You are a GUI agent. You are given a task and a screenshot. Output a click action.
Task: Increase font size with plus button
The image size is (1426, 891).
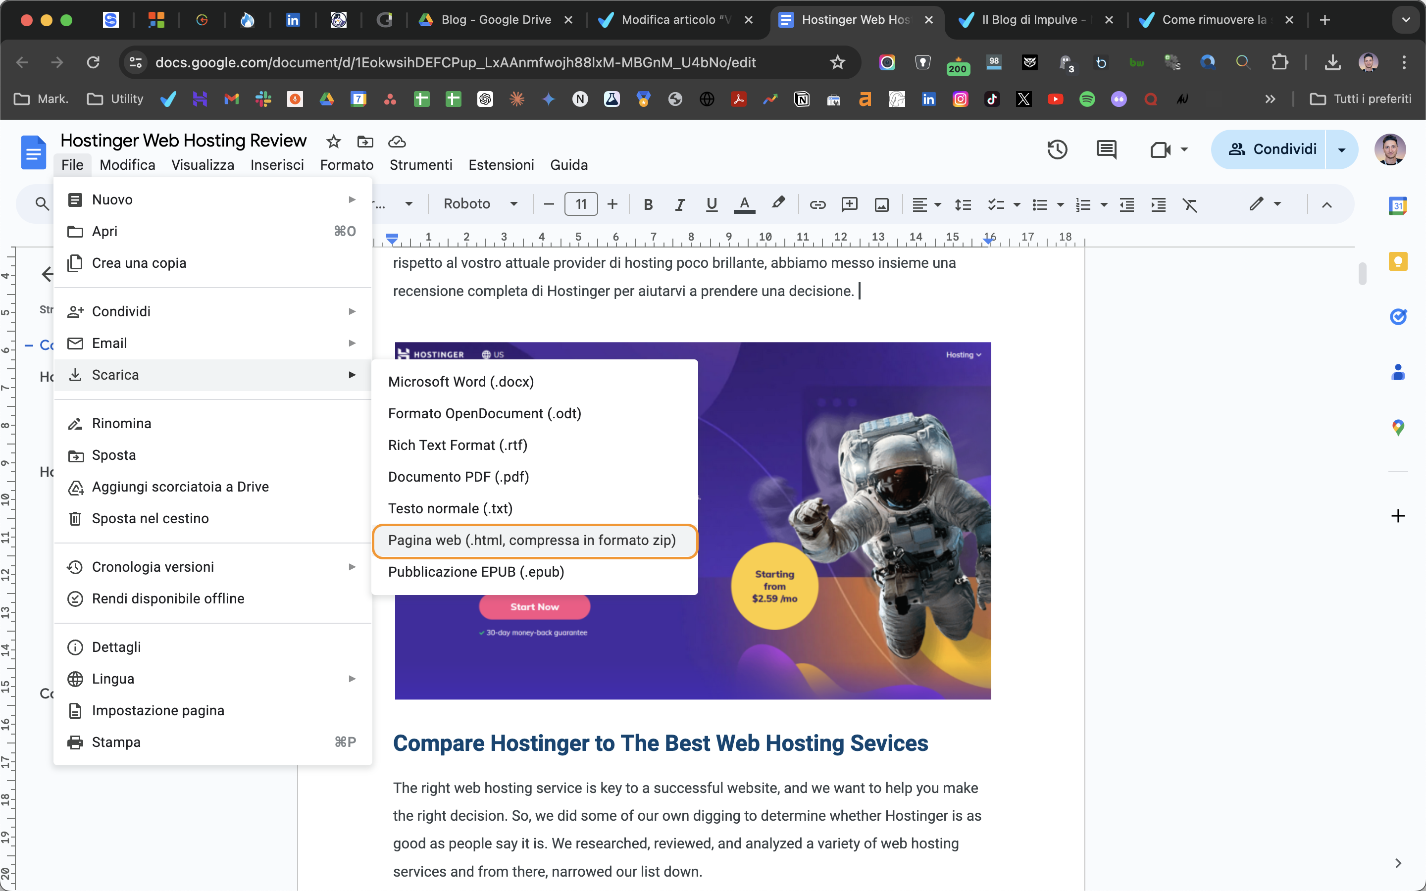click(x=612, y=204)
